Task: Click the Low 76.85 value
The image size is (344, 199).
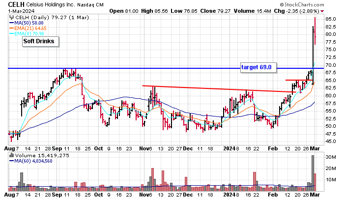Action: coord(184,11)
